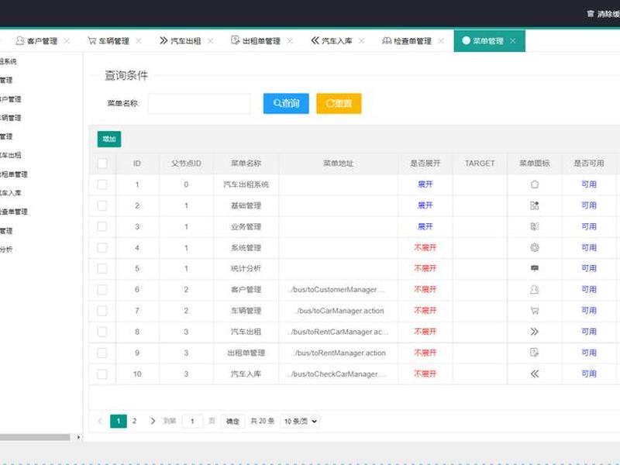
Task: Click 不展开 in row 系统管理
Action: click(425, 247)
